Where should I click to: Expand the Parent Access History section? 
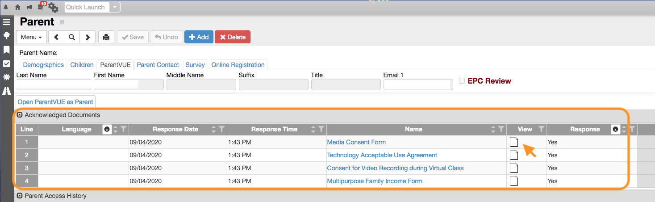click(20, 196)
